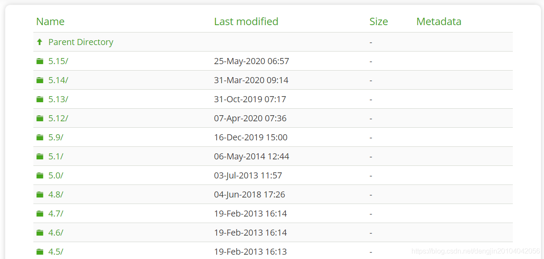Image resolution: width=544 pixels, height=259 pixels.
Task: Click the folder icon next to 5.9/
Action: pos(40,137)
